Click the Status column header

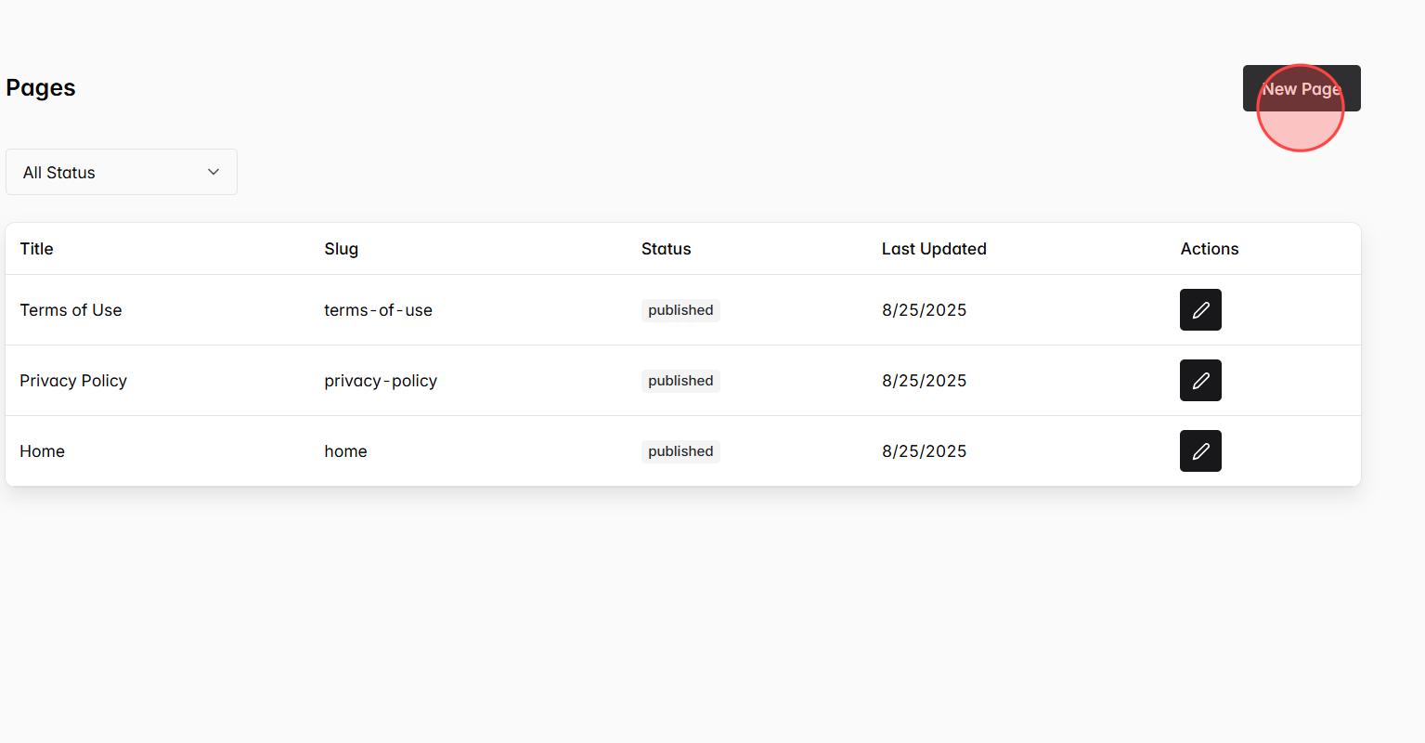(666, 248)
